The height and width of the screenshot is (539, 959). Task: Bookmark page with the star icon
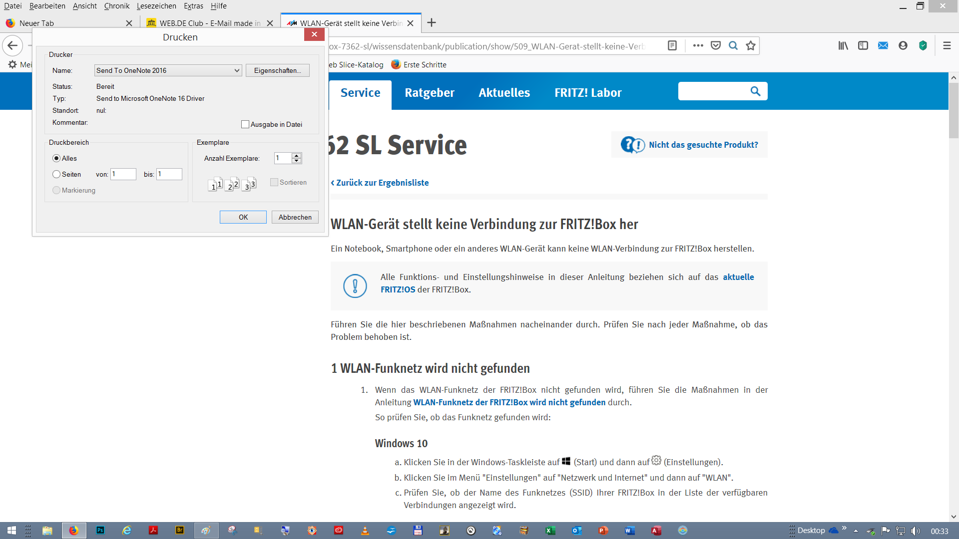(750, 46)
